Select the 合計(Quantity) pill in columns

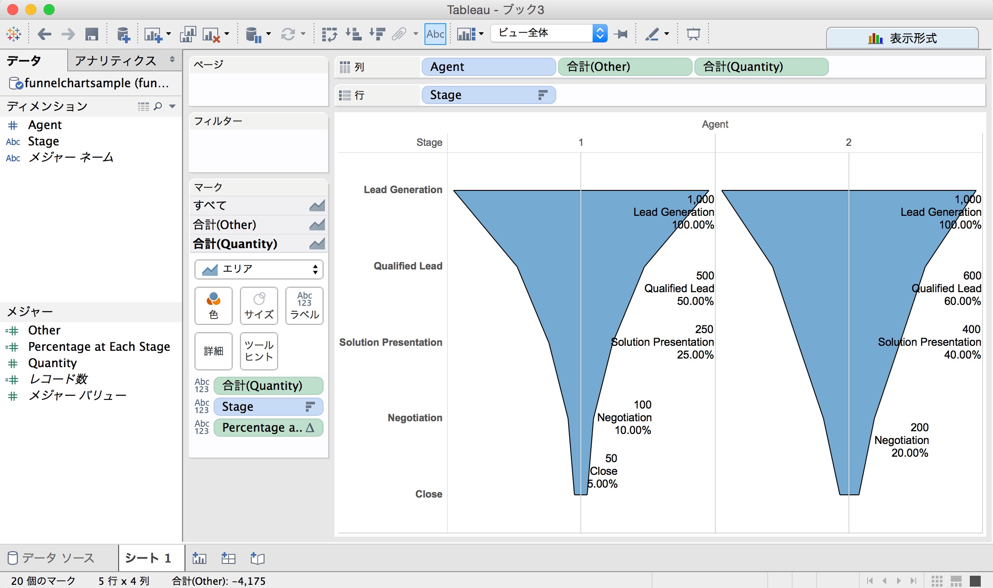pos(761,67)
